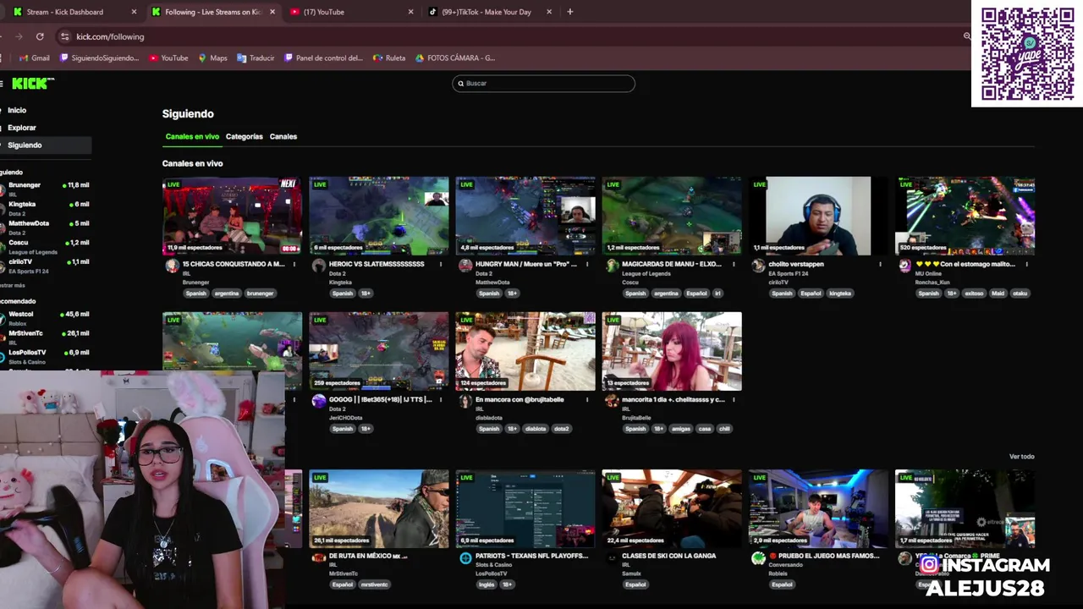
Task: Open Panel de control bookmark
Action: tap(323, 58)
